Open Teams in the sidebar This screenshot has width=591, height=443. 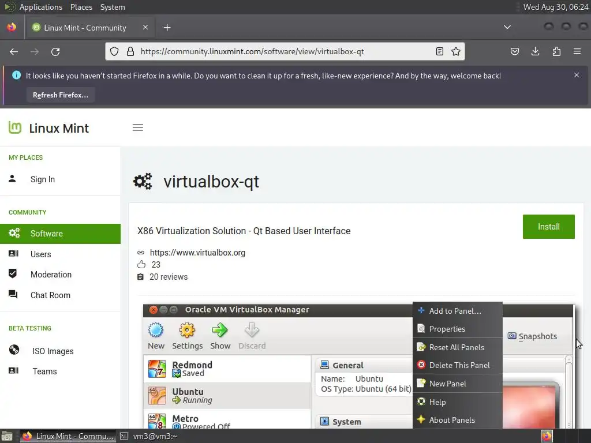44,371
